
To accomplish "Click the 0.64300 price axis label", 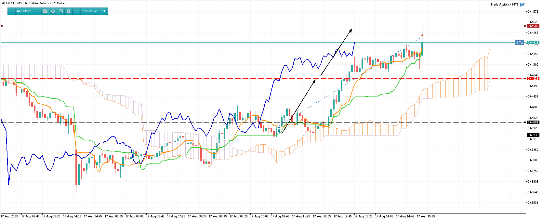I will pos(533,65).
